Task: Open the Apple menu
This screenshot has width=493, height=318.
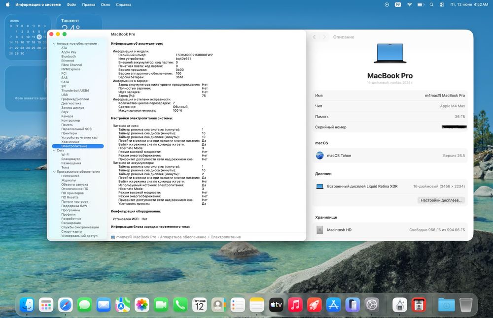Action: (x=7, y=4)
